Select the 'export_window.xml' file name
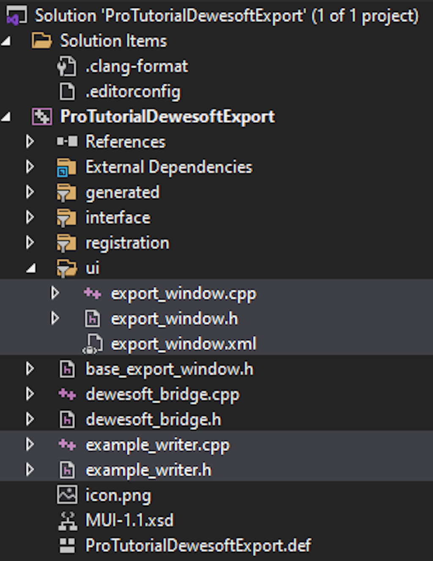 coord(184,344)
